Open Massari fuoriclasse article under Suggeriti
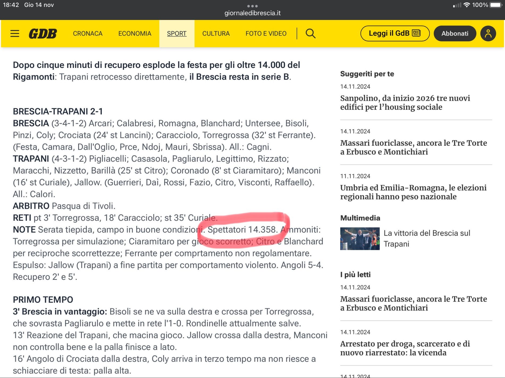This screenshot has width=505, height=378. pos(413,147)
